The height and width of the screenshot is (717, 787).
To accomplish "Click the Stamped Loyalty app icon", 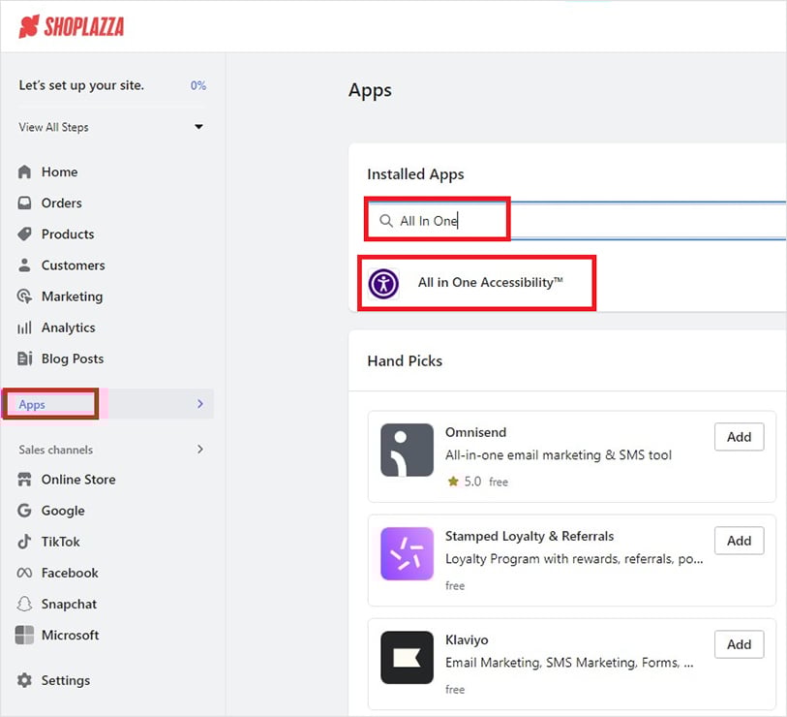I will [407, 553].
